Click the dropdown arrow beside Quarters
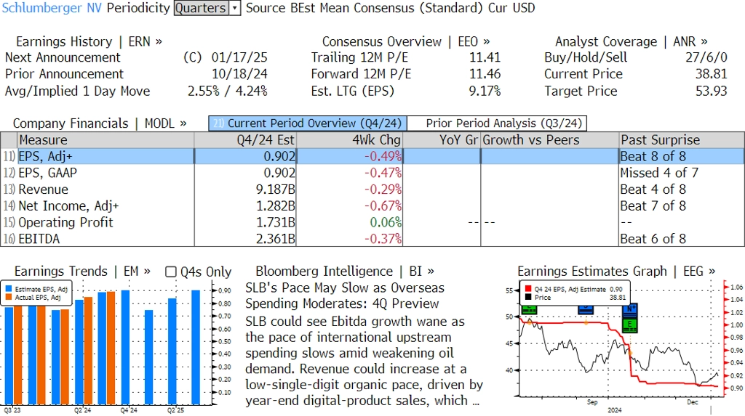 pyautogui.click(x=235, y=8)
